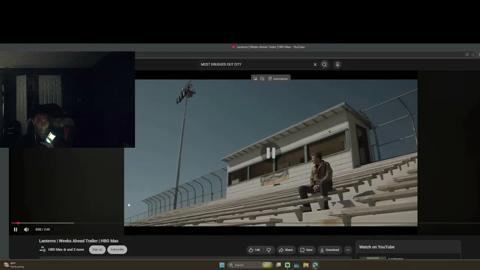Click the first icon left of Summarize

[255, 79]
